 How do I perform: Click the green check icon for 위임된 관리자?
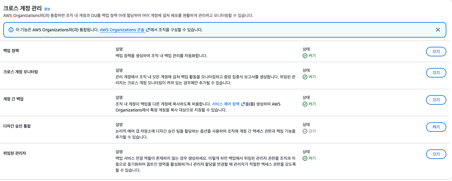pos(305,158)
